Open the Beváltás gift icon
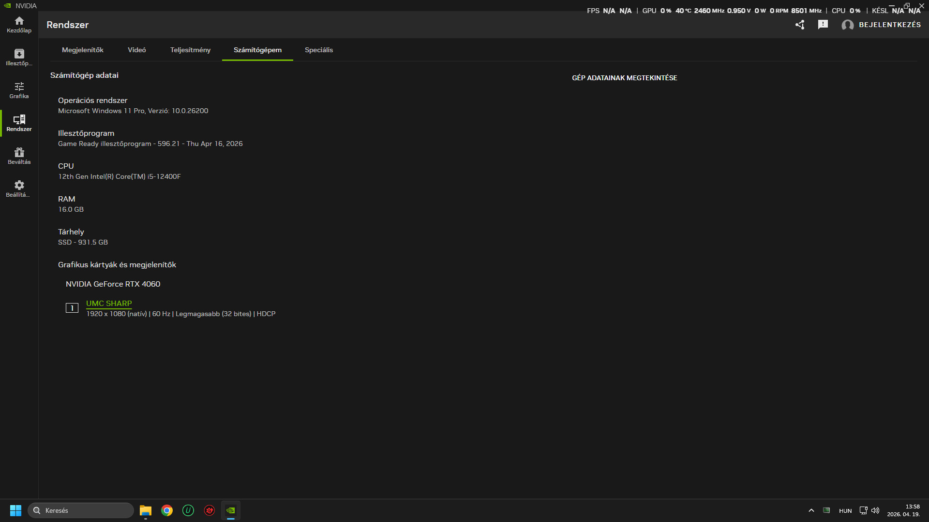 pos(19,156)
